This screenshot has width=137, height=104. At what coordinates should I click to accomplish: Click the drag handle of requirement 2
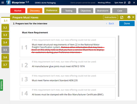tap(22, 65)
